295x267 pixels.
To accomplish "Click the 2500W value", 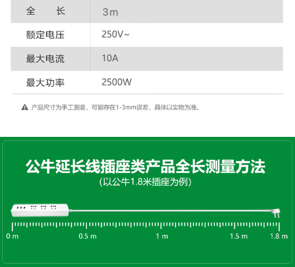I will tap(117, 82).
